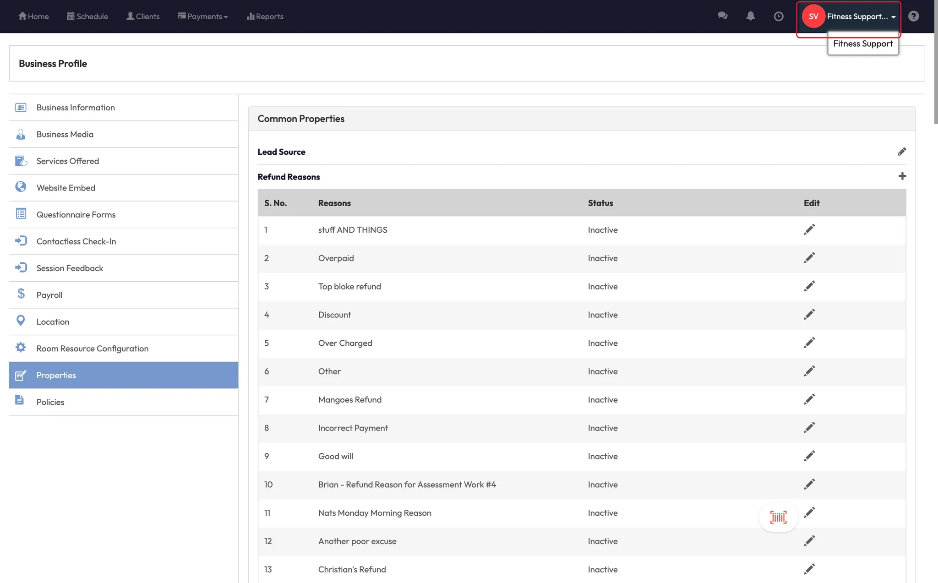Edit the Lead Source with pencil icon
Image resolution: width=938 pixels, height=583 pixels.
coord(902,152)
